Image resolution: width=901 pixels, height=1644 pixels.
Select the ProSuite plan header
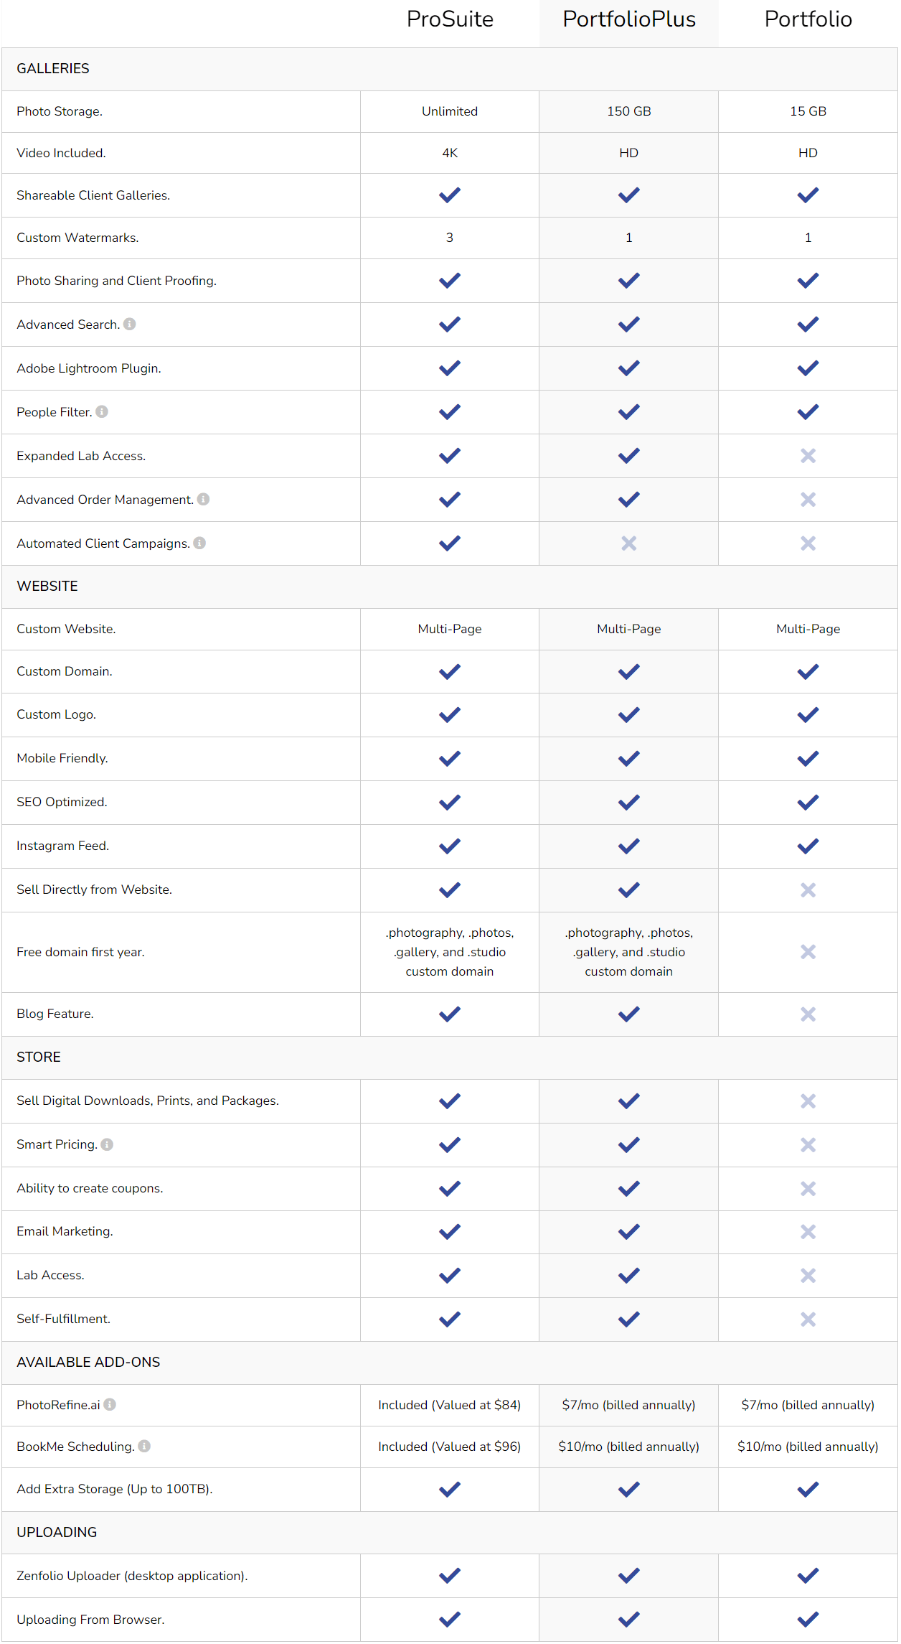450,19
